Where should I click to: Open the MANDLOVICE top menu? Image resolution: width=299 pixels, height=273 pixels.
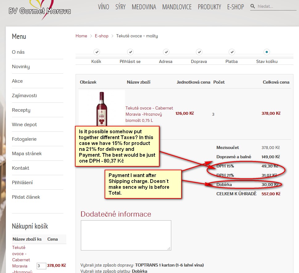tap(177, 7)
